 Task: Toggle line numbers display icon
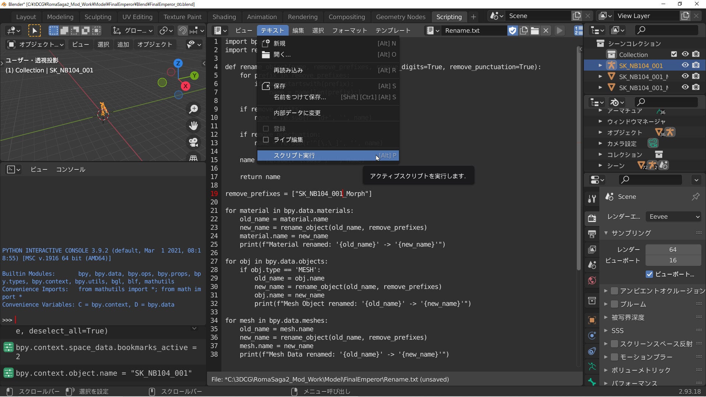(578, 31)
